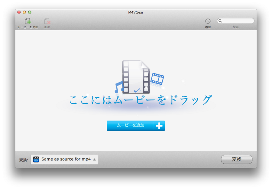Focus the search input field
Image resolution: width=272 pixels, height=189 pixels.
pyautogui.click(x=238, y=21)
